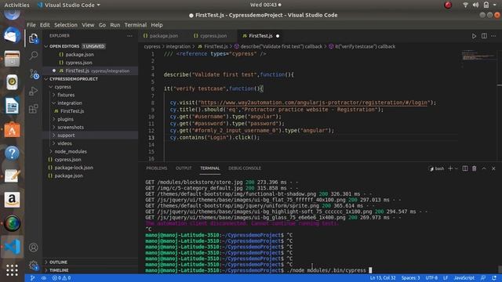Click the notifications bell in status bar
The image size is (502, 282).
[494, 278]
